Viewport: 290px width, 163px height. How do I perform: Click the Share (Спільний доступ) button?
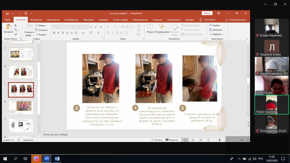(x=235, y=20)
